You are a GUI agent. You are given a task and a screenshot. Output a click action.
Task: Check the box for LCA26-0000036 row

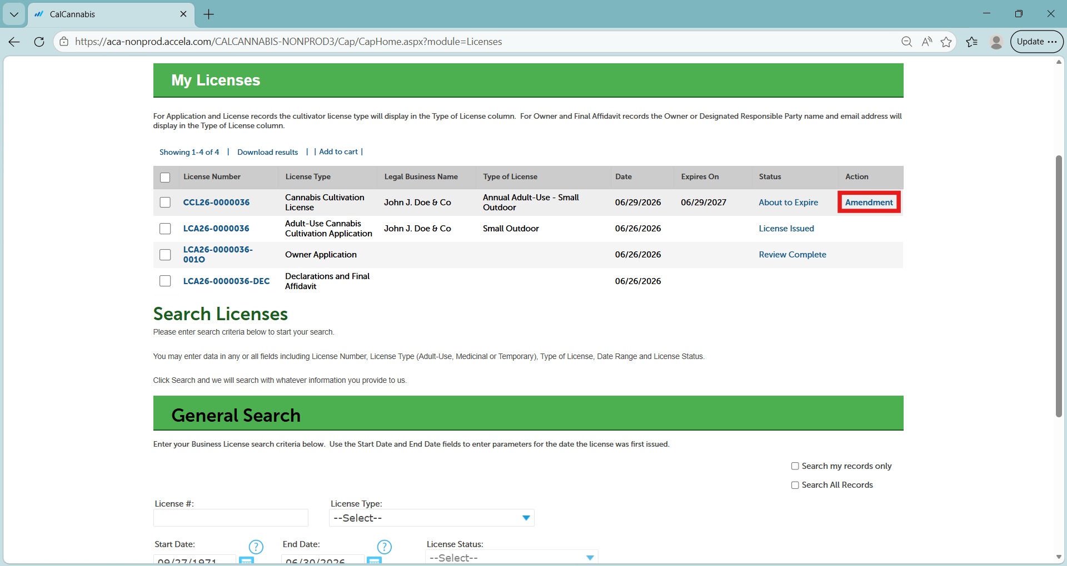point(165,229)
